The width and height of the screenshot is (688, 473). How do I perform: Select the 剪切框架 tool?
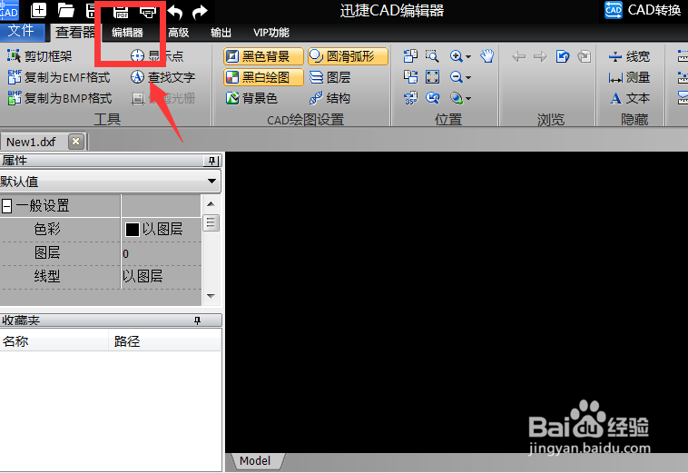point(40,56)
